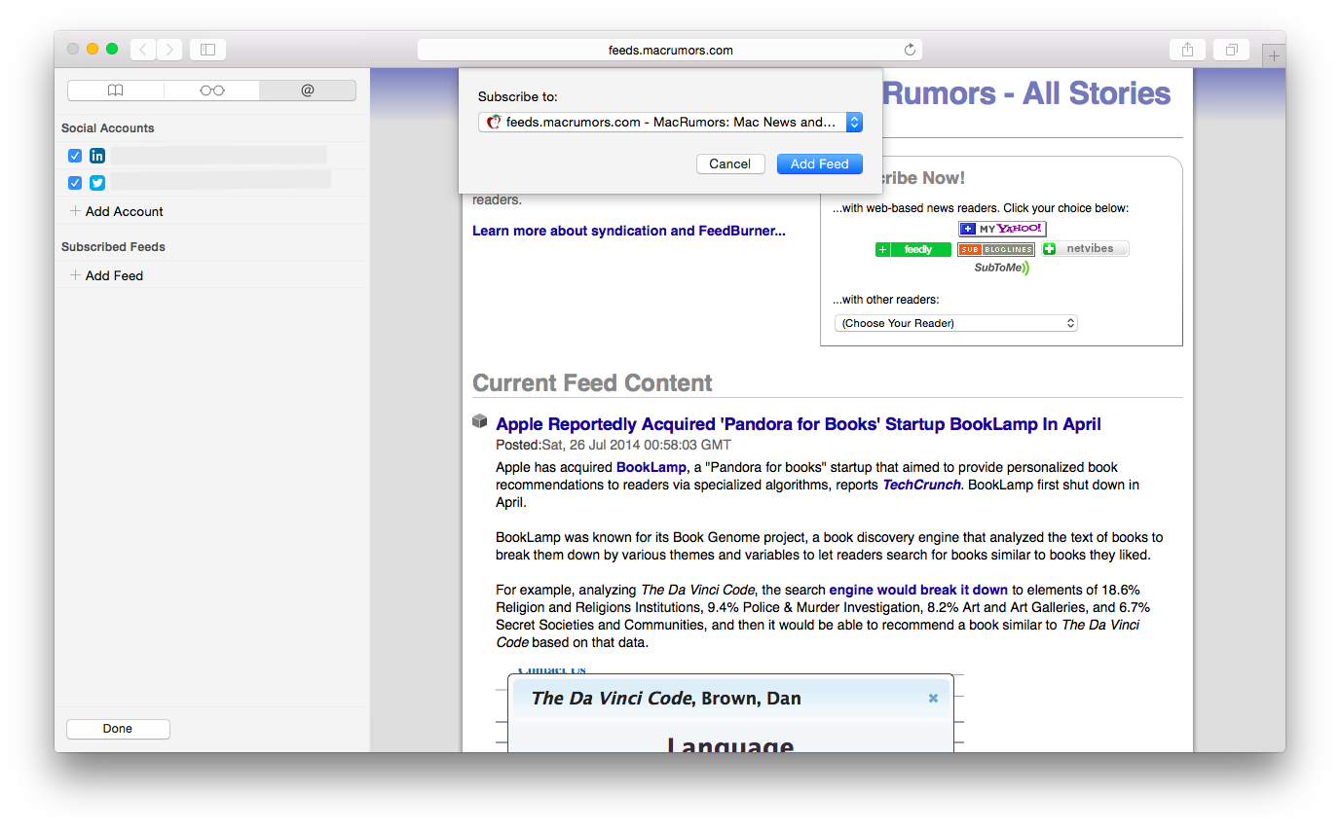Click the Subscribed Feeds section heading

click(x=113, y=247)
